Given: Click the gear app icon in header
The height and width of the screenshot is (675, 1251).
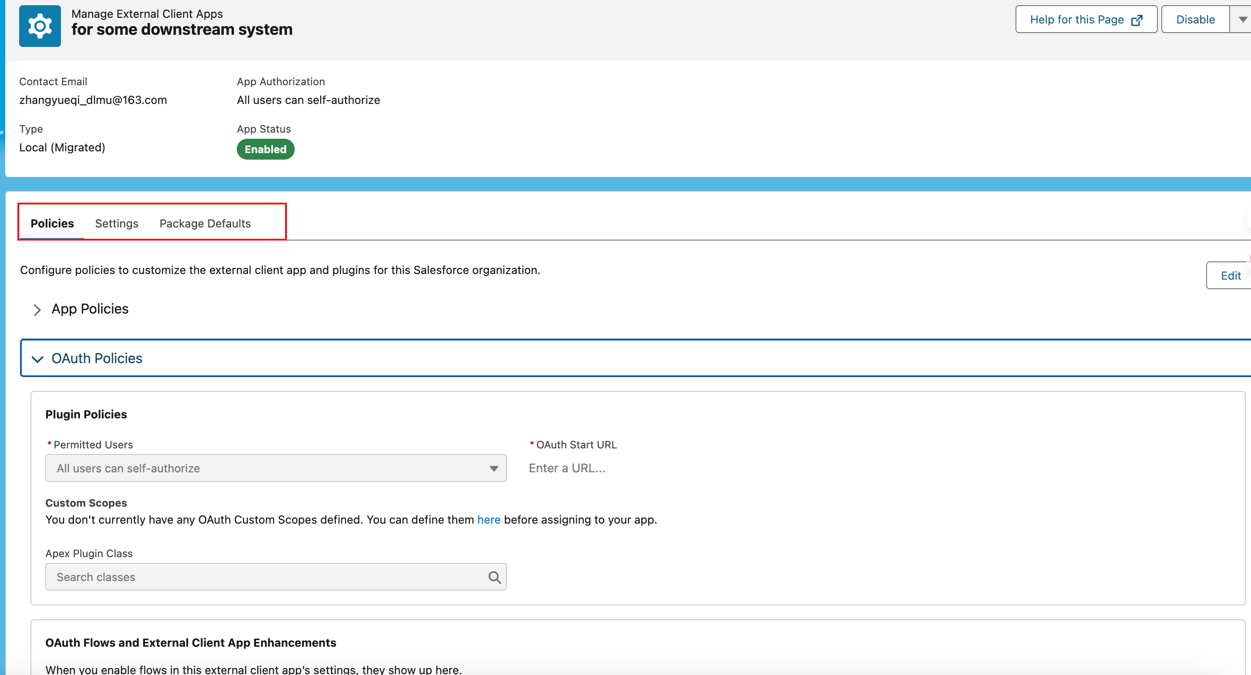Looking at the screenshot, I should tap(40, 26).
